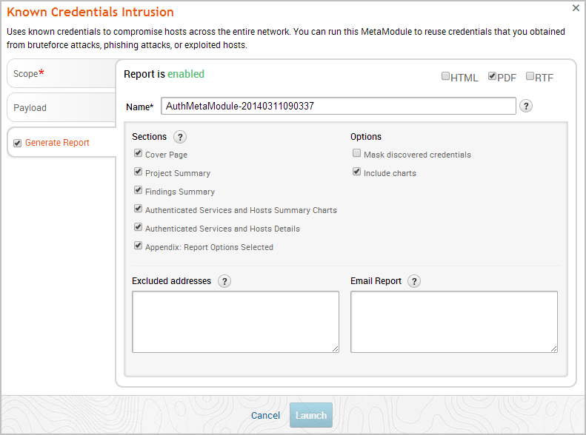Enable the HTML report format checkbox
The width and height of the screenshot is (586, 435).
(x=445, y=76)
